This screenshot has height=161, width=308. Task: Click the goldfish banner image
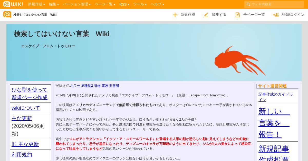click(x=240, y=61)
